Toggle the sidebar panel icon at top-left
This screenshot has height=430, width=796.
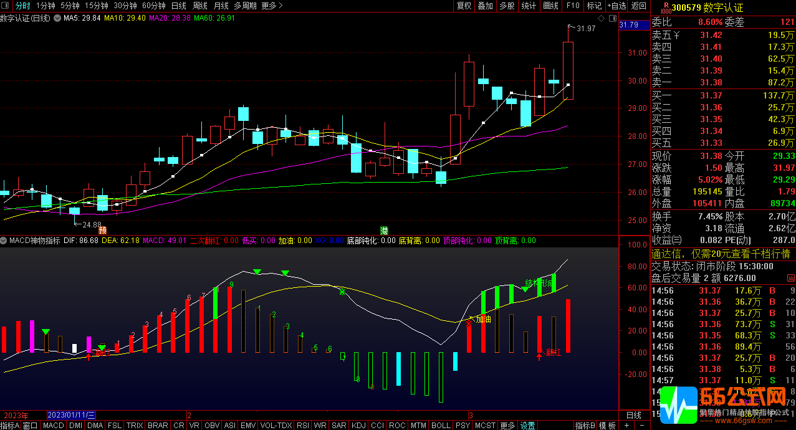[6, 6]
